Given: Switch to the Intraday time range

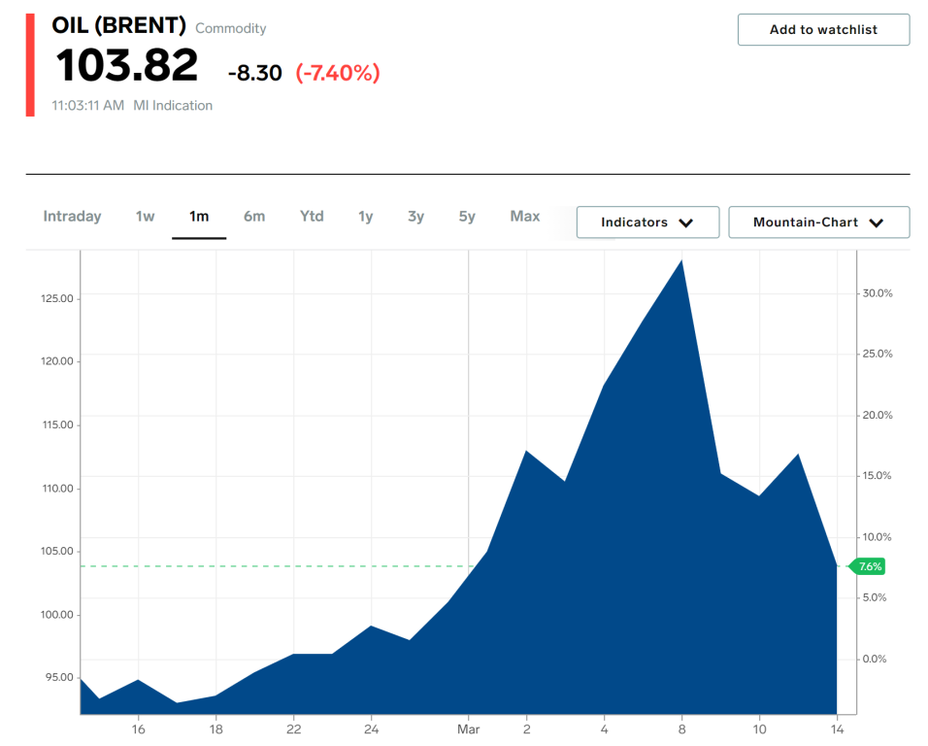Looking at the screenshot, I should click(x=72, y=216).
